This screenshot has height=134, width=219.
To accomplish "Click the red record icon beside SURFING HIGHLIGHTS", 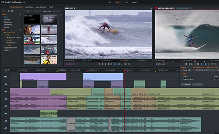I will (x=156, y=8).
